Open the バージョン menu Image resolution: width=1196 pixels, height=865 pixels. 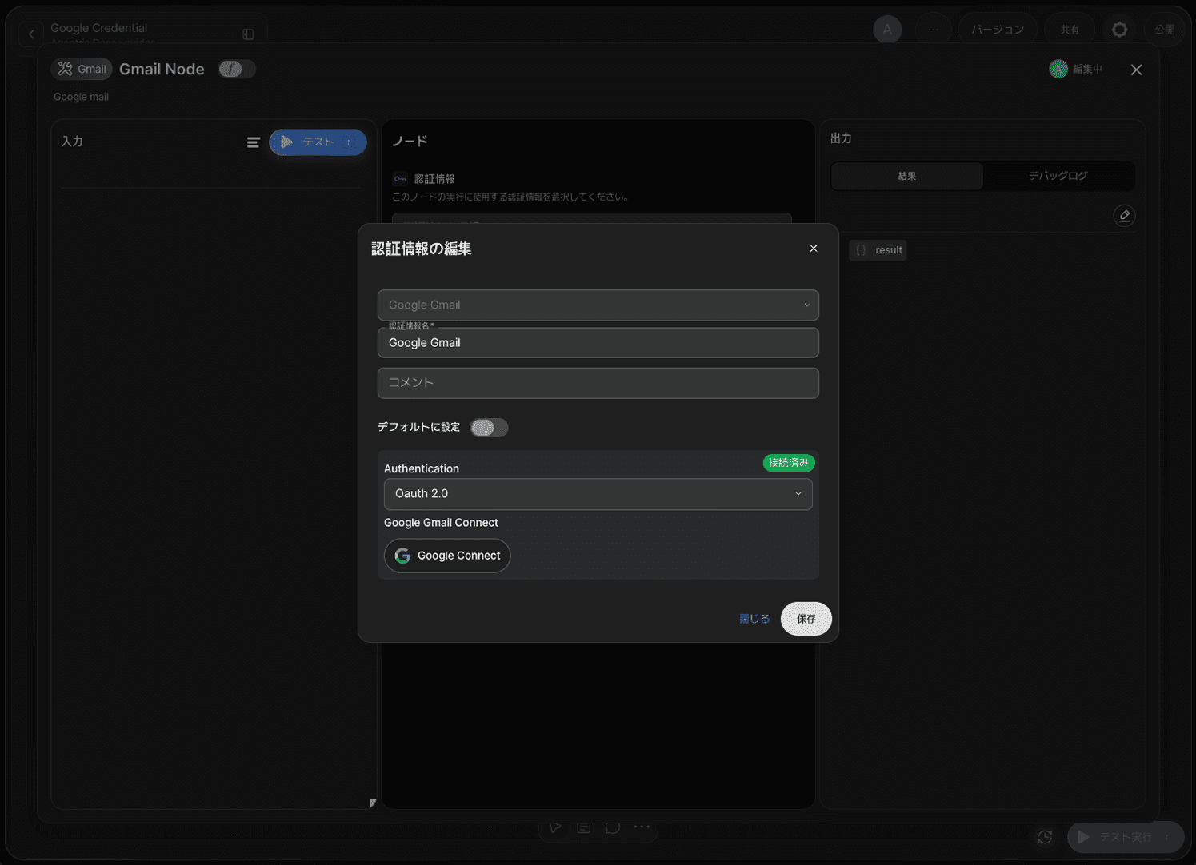[998, 30]
